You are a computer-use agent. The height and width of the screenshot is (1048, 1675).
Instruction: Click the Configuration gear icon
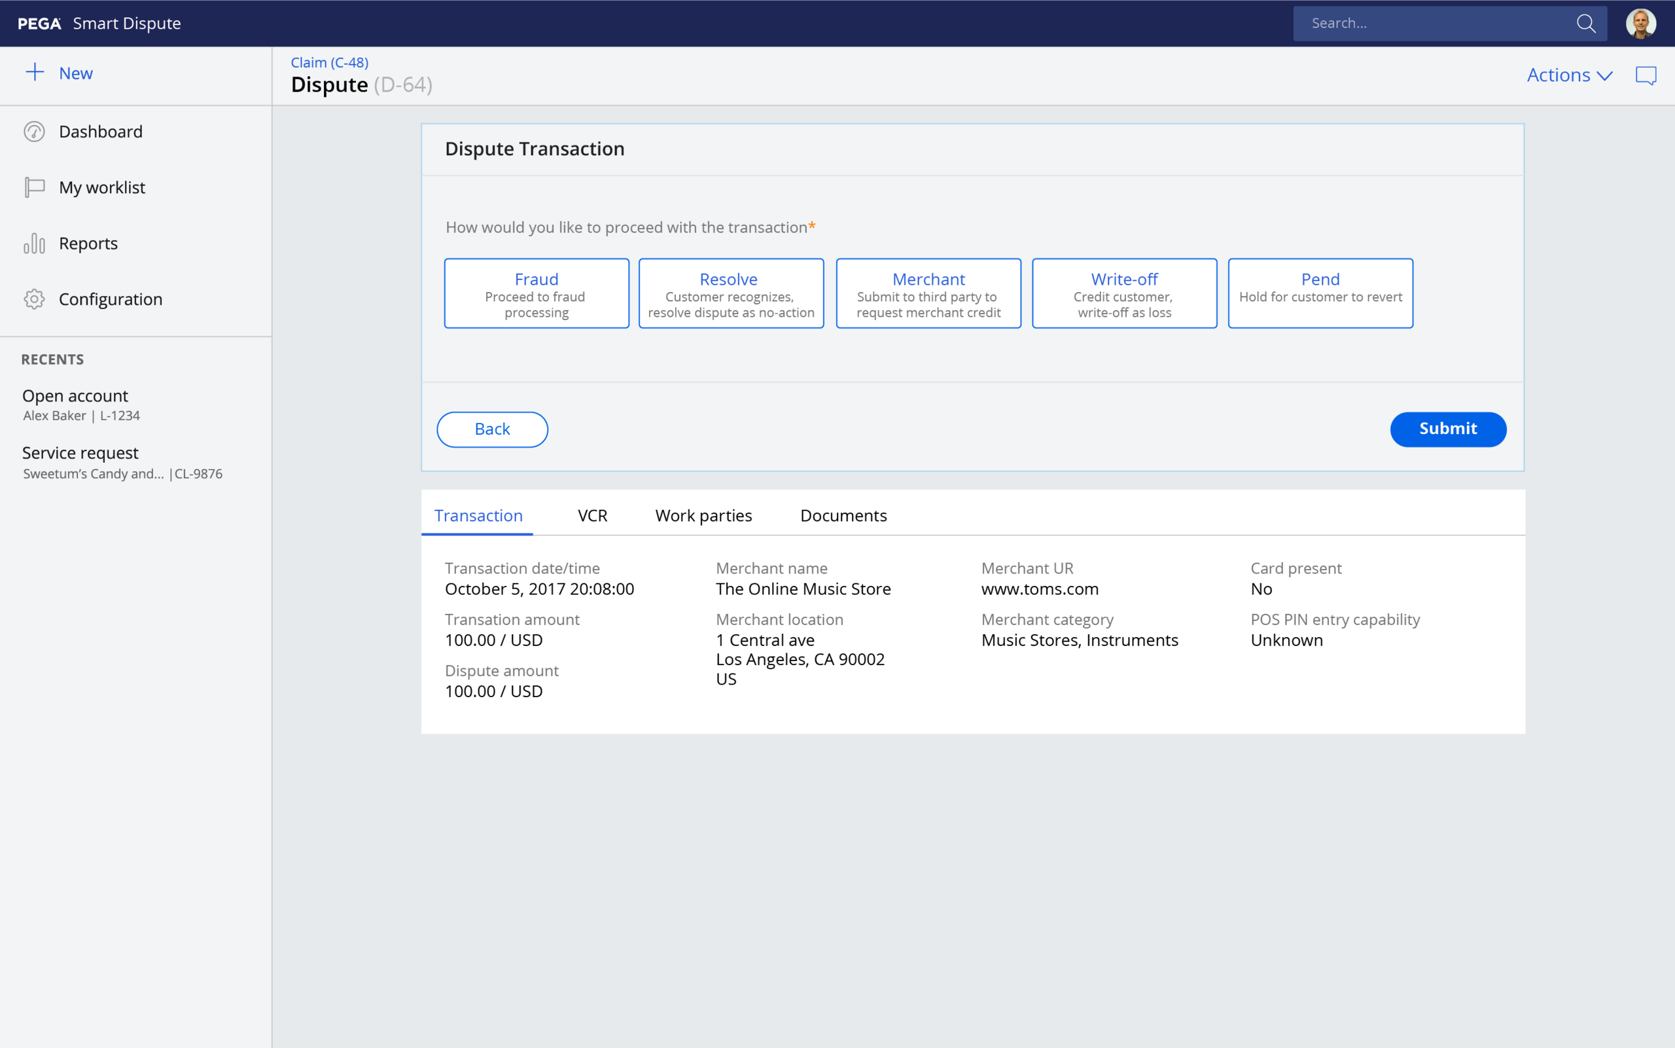click(x=34, y=298)
